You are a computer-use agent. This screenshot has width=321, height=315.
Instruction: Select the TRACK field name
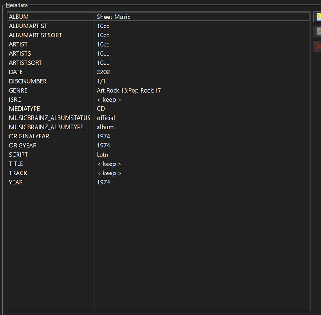point(18,173)
